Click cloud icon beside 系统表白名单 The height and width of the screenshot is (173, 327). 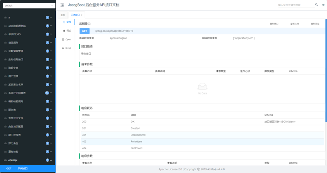[5, 85]
